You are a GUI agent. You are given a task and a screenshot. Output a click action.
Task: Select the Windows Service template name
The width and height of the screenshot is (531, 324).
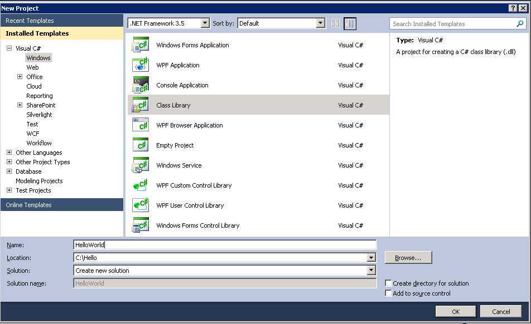click(179, 165)
